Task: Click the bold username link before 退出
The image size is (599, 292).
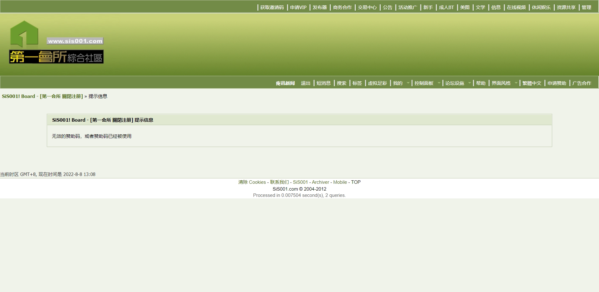Action: pos(285,83)
